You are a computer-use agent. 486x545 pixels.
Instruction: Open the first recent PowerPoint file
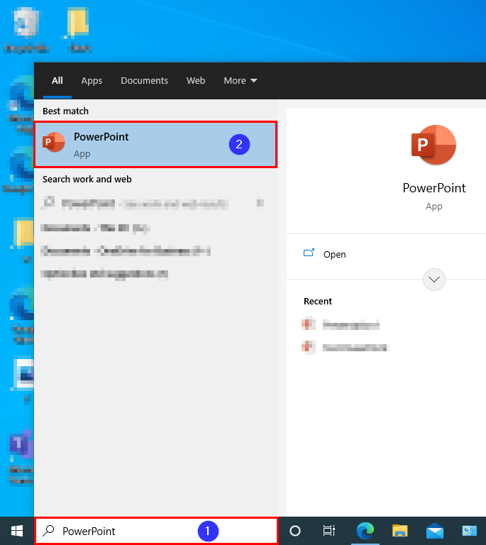[341, 324]
